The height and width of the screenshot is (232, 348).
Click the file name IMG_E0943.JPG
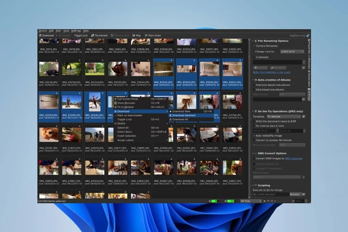[141, 181]
